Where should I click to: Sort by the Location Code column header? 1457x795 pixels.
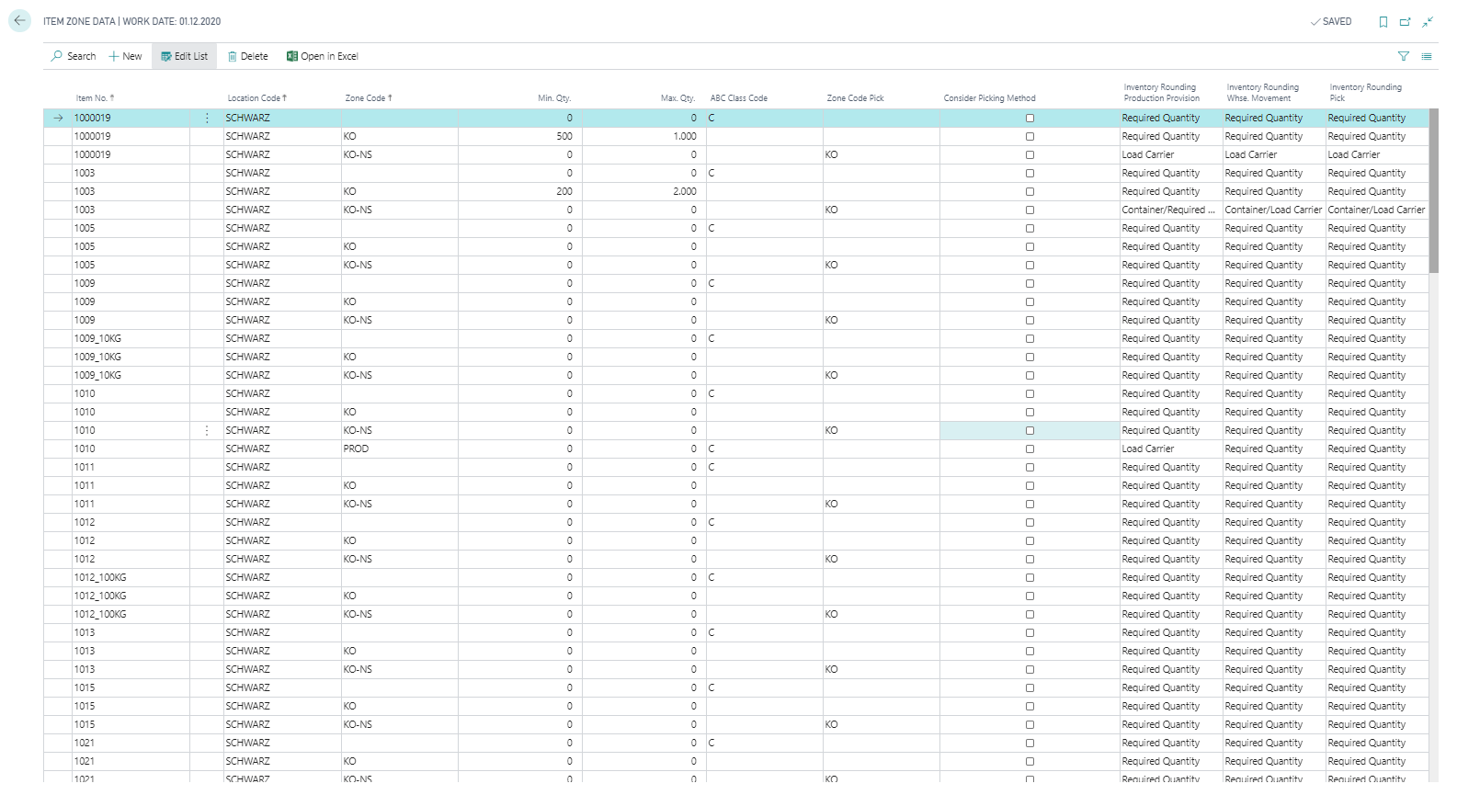click(x=257, y=97)
